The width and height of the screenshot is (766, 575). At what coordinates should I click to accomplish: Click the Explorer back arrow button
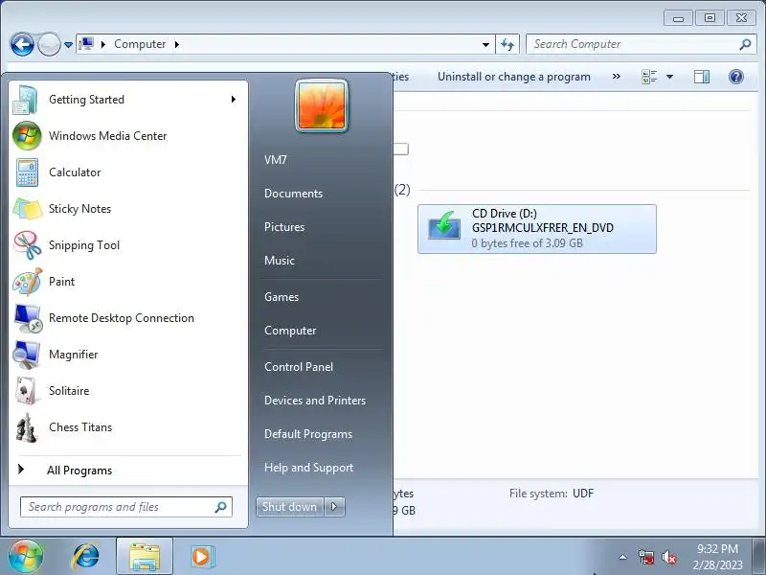pyautogui.click(x=22, y=44)
